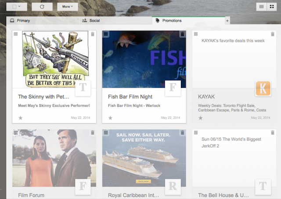281x199 pixels.
Task: Open the More actions dropdown
Action: 68,7
